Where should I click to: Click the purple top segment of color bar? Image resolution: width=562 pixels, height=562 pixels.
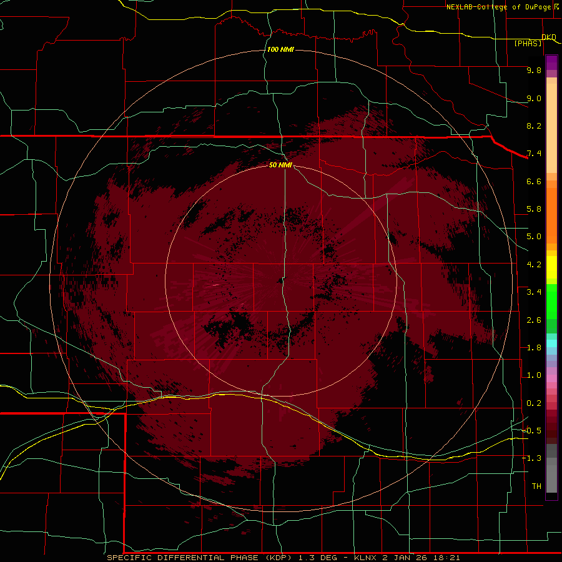coord(551,62)
